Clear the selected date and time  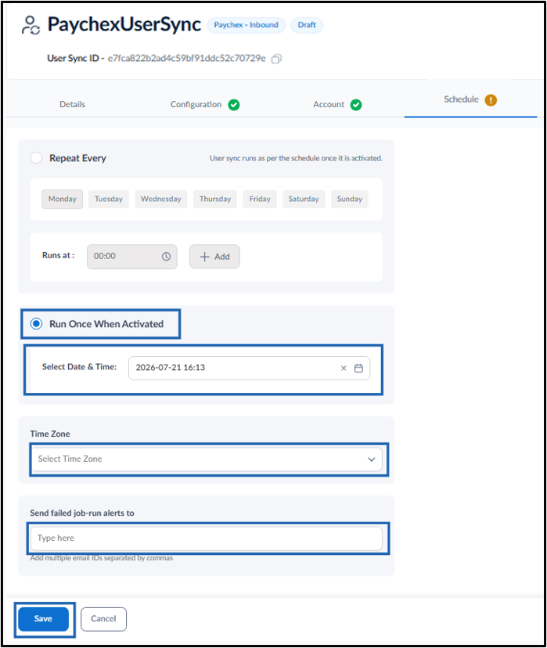[x=344, y=369]
